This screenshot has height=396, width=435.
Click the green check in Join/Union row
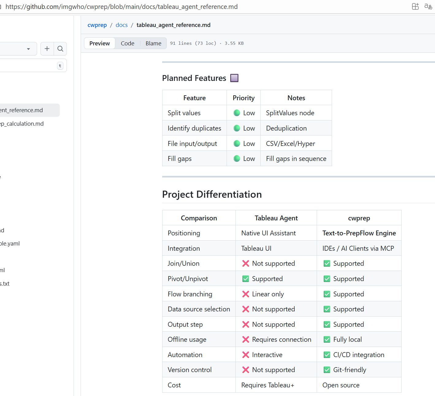coord(327,263)
